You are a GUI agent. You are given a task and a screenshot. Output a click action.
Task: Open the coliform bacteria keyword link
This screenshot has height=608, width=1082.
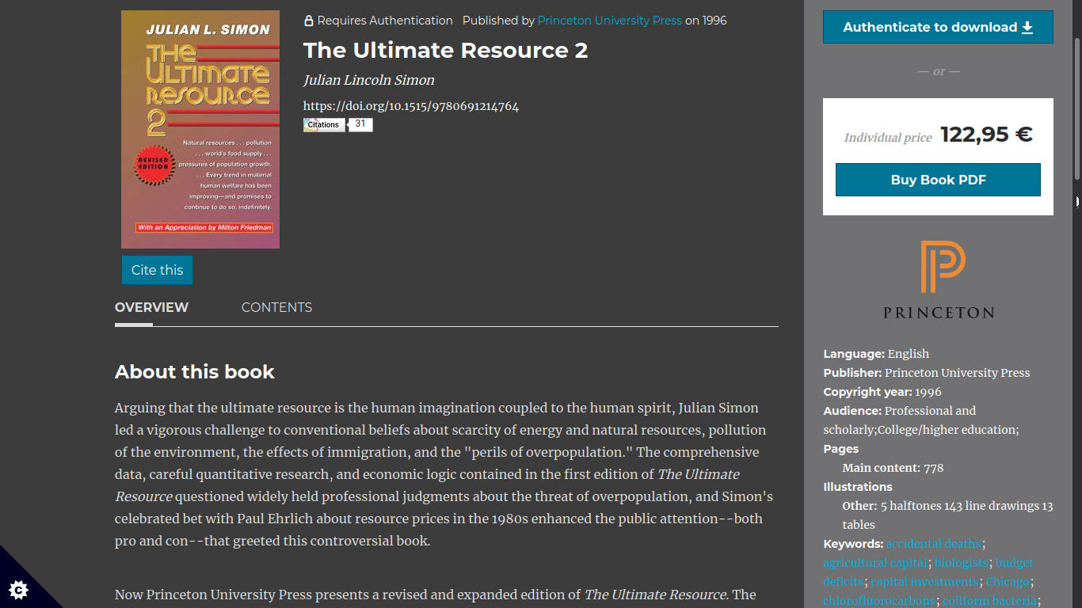point(990,601)
